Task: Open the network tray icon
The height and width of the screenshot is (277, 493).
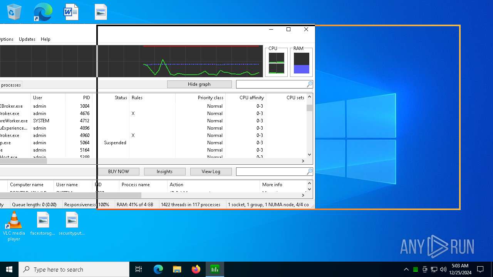Action: click(434, 269)
